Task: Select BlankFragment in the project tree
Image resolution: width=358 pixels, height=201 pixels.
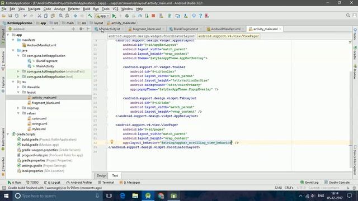Action: (46, 61)
